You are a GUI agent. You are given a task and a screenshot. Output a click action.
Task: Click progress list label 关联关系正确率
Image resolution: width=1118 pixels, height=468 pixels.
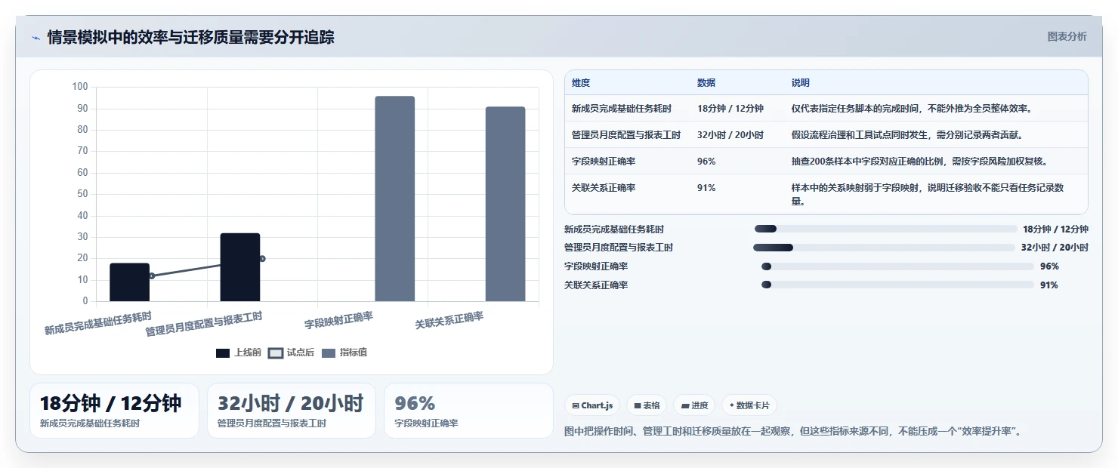596,285
